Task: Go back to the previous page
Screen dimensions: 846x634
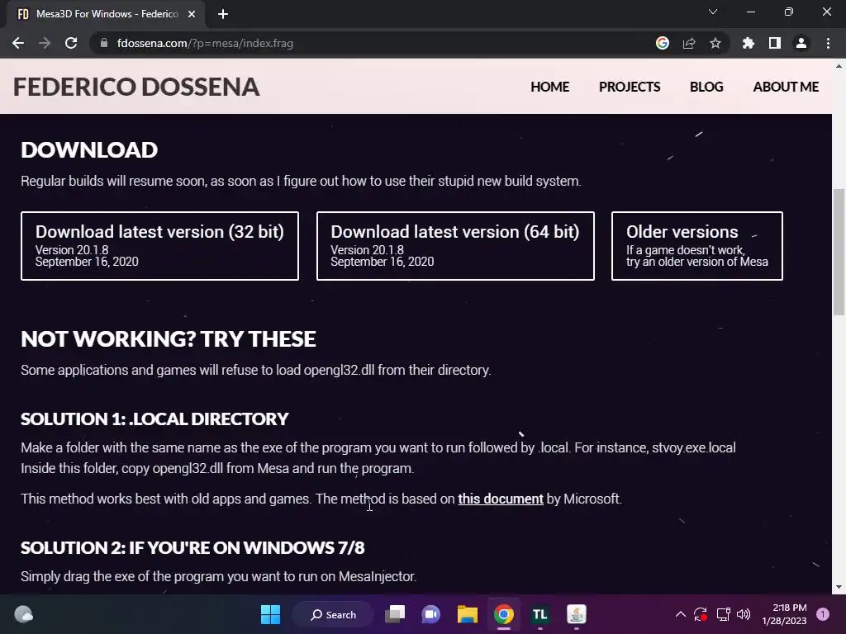Action: (x=18, y=43)
